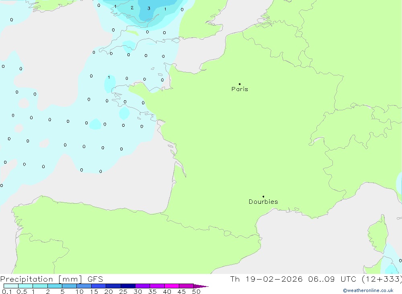Viewport: 402px width, 294px height.
Task: Click the Dourbies location dot marker
Action: pos(263,197)
